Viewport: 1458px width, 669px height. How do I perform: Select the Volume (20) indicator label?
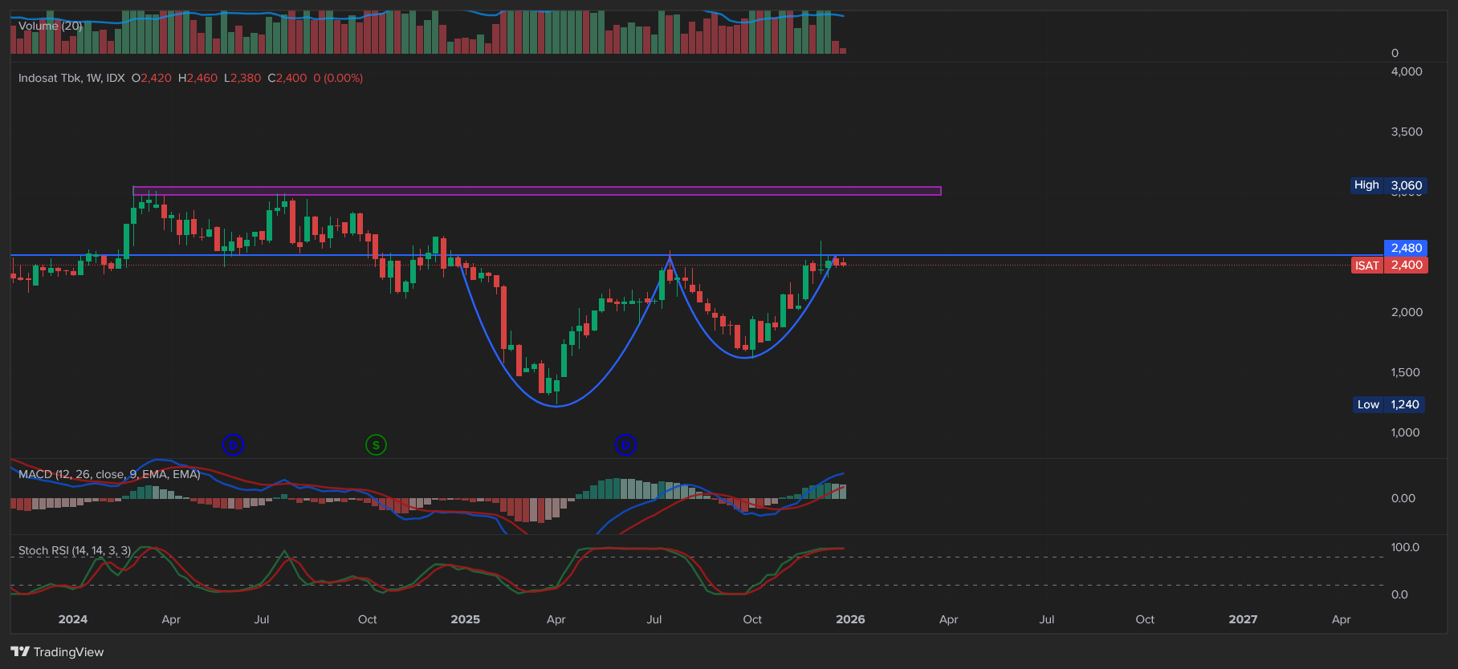50,26
